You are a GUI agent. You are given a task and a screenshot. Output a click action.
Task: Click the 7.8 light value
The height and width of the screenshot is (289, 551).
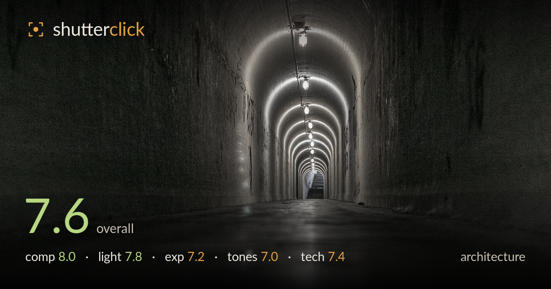point(134,257)
